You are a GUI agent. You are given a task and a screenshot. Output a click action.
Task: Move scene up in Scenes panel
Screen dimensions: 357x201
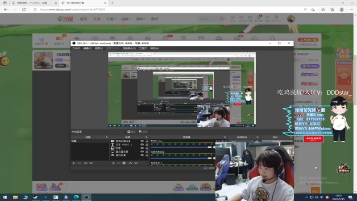(86, 163)
